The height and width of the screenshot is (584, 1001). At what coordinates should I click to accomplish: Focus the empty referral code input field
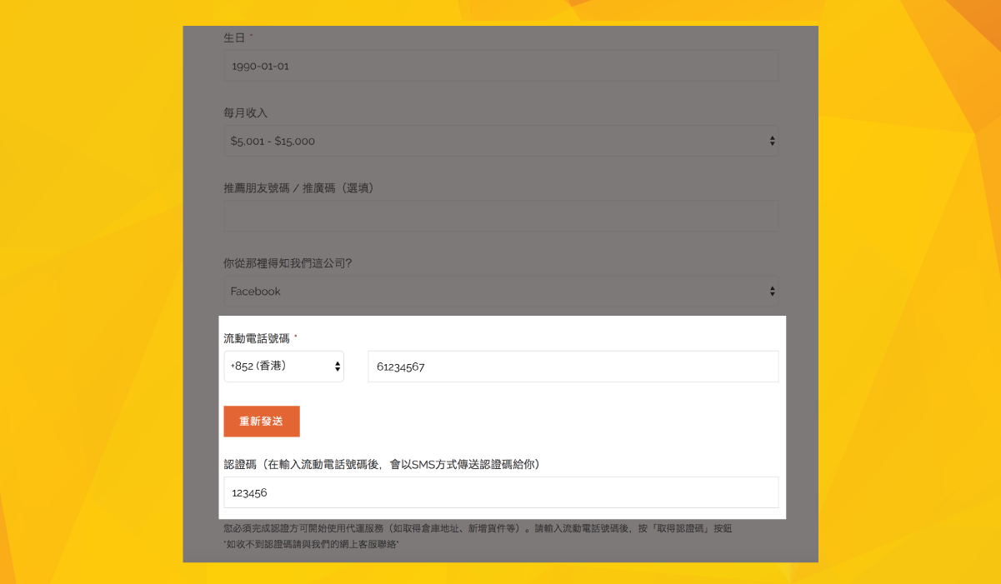[500, 216]
